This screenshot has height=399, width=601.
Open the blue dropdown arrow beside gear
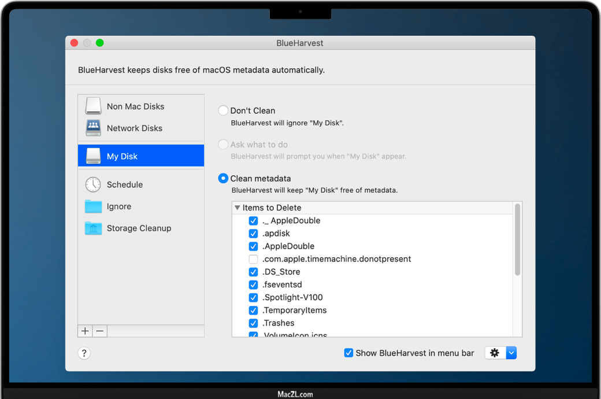point(511,353)
